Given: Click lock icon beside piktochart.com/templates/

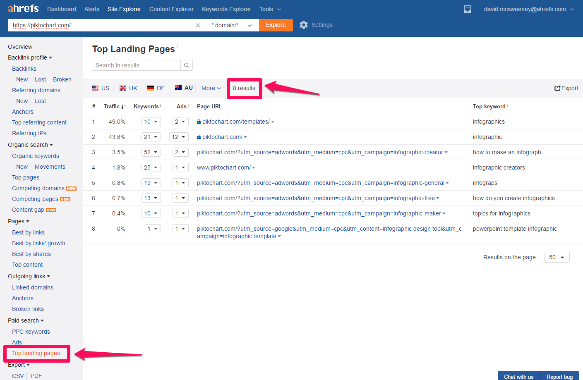Looking at the screenshot, I should [199, 122].
